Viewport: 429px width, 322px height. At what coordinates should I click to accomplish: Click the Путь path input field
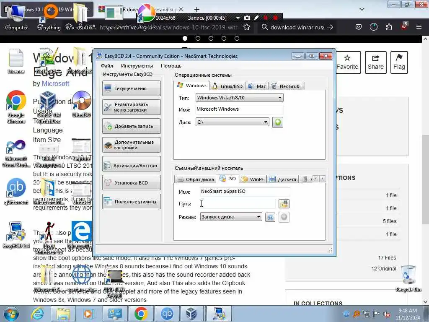238,203
